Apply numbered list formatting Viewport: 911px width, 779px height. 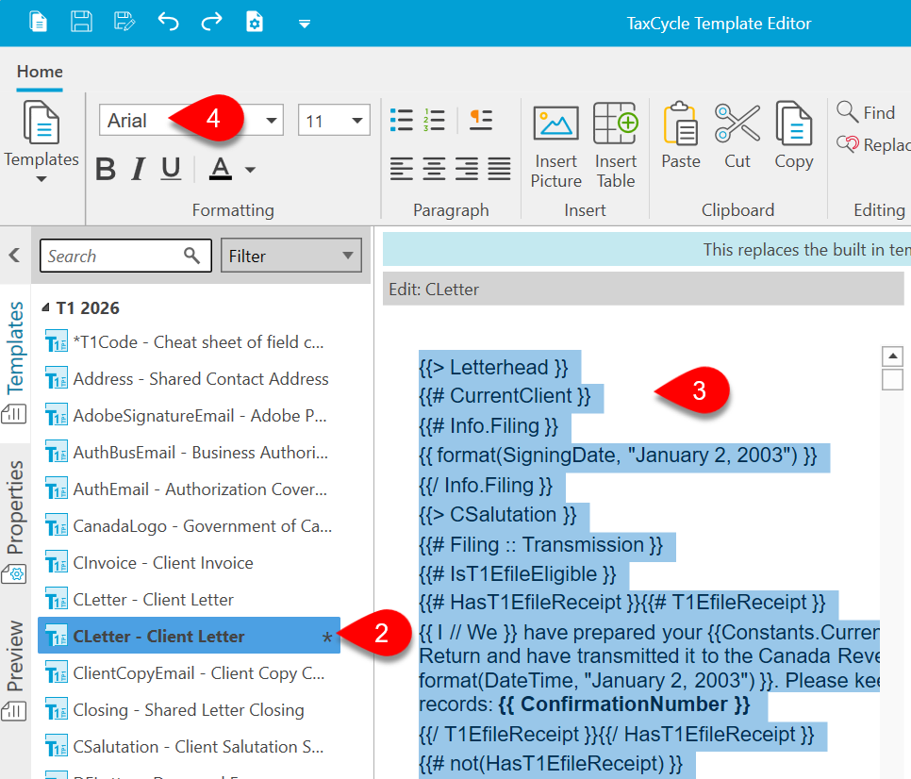coord(434,121)
